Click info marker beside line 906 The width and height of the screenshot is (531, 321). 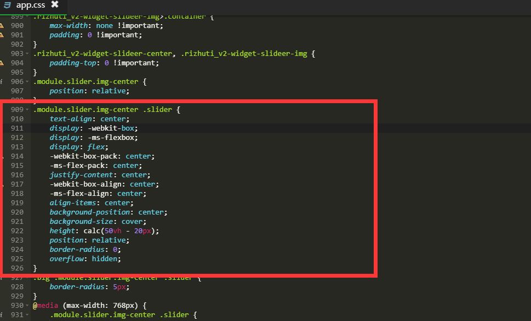pyautogui.click(x=2, y=82)
